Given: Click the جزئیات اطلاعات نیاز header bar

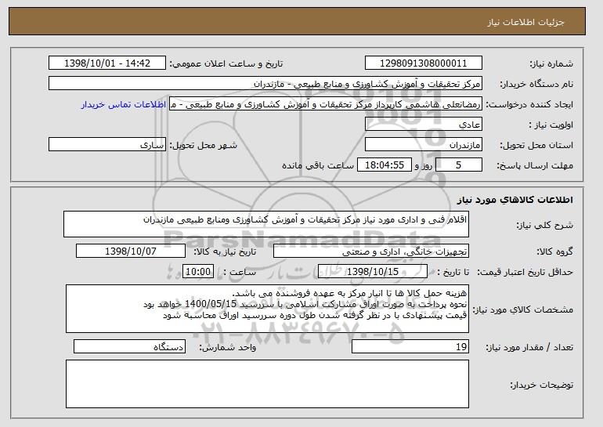Looking at the screenshot, I should (298, 21).
